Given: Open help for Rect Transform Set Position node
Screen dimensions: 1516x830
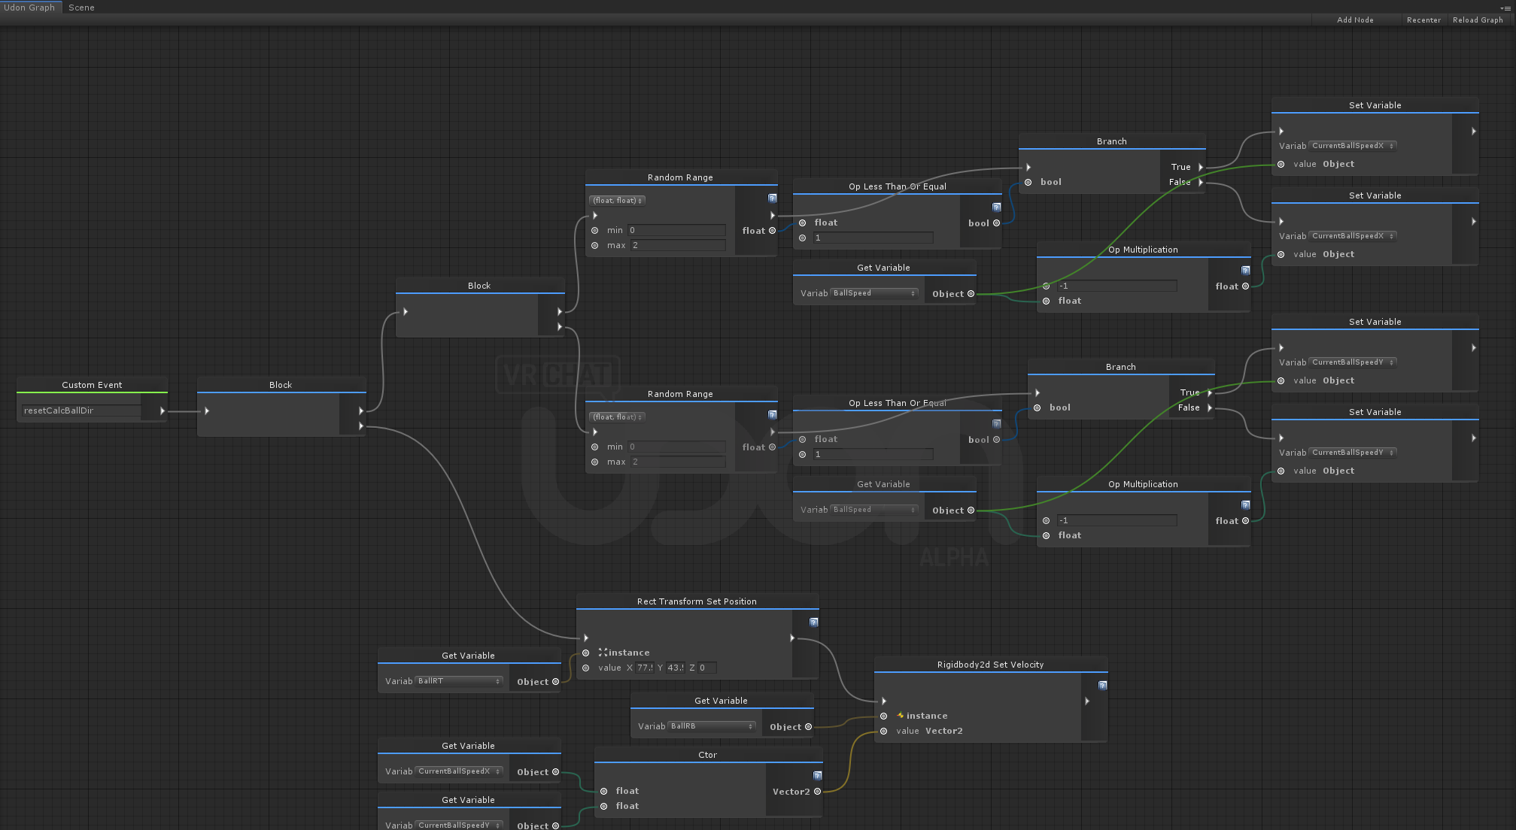Looking at the screenshot, I should click(813, 622).
